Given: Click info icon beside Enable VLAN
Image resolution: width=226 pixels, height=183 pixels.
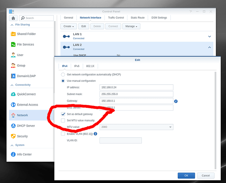Looking at the screenshot, I should tap(95, 133).
